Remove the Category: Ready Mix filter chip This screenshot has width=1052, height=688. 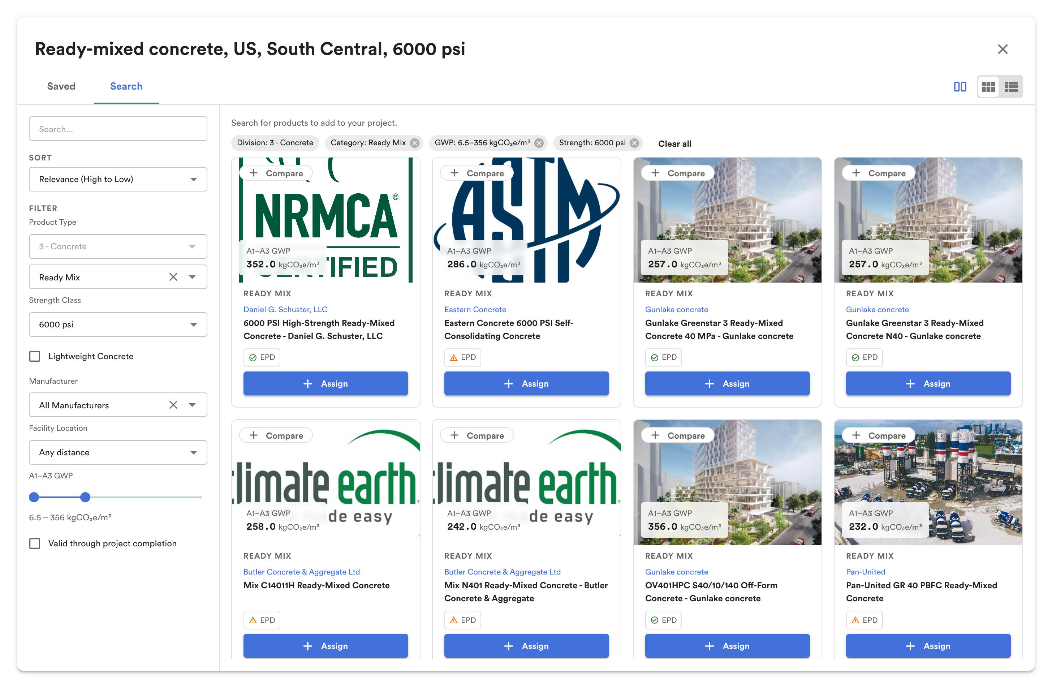[414, 143]
